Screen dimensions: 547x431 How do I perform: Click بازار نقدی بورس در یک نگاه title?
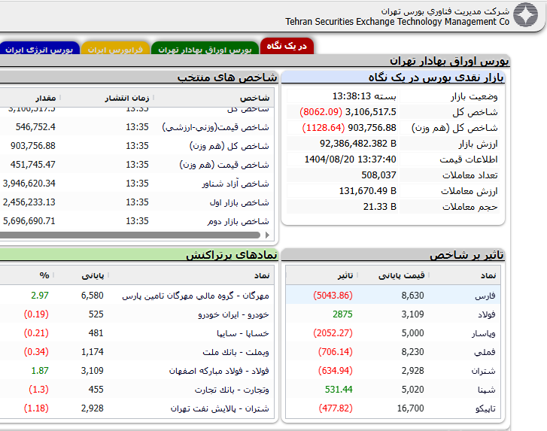(x=436, y=77)
